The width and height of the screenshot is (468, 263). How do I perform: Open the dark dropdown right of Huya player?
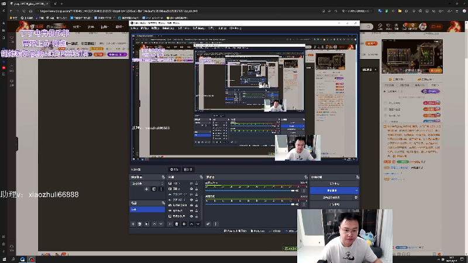pos(370,70)
